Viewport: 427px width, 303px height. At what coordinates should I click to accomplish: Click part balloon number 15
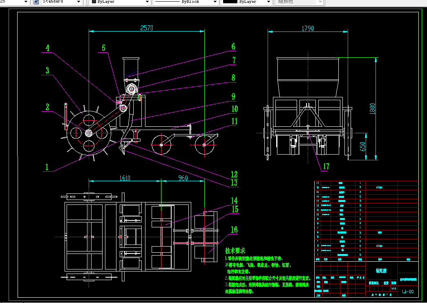click(x=235, y=209)
